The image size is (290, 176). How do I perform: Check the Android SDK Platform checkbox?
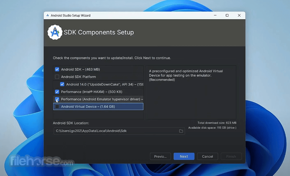(x=57, y=77)
